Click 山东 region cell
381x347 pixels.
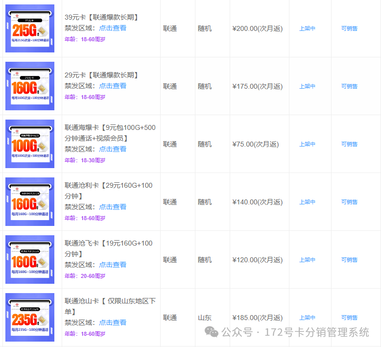coord(205,318)
